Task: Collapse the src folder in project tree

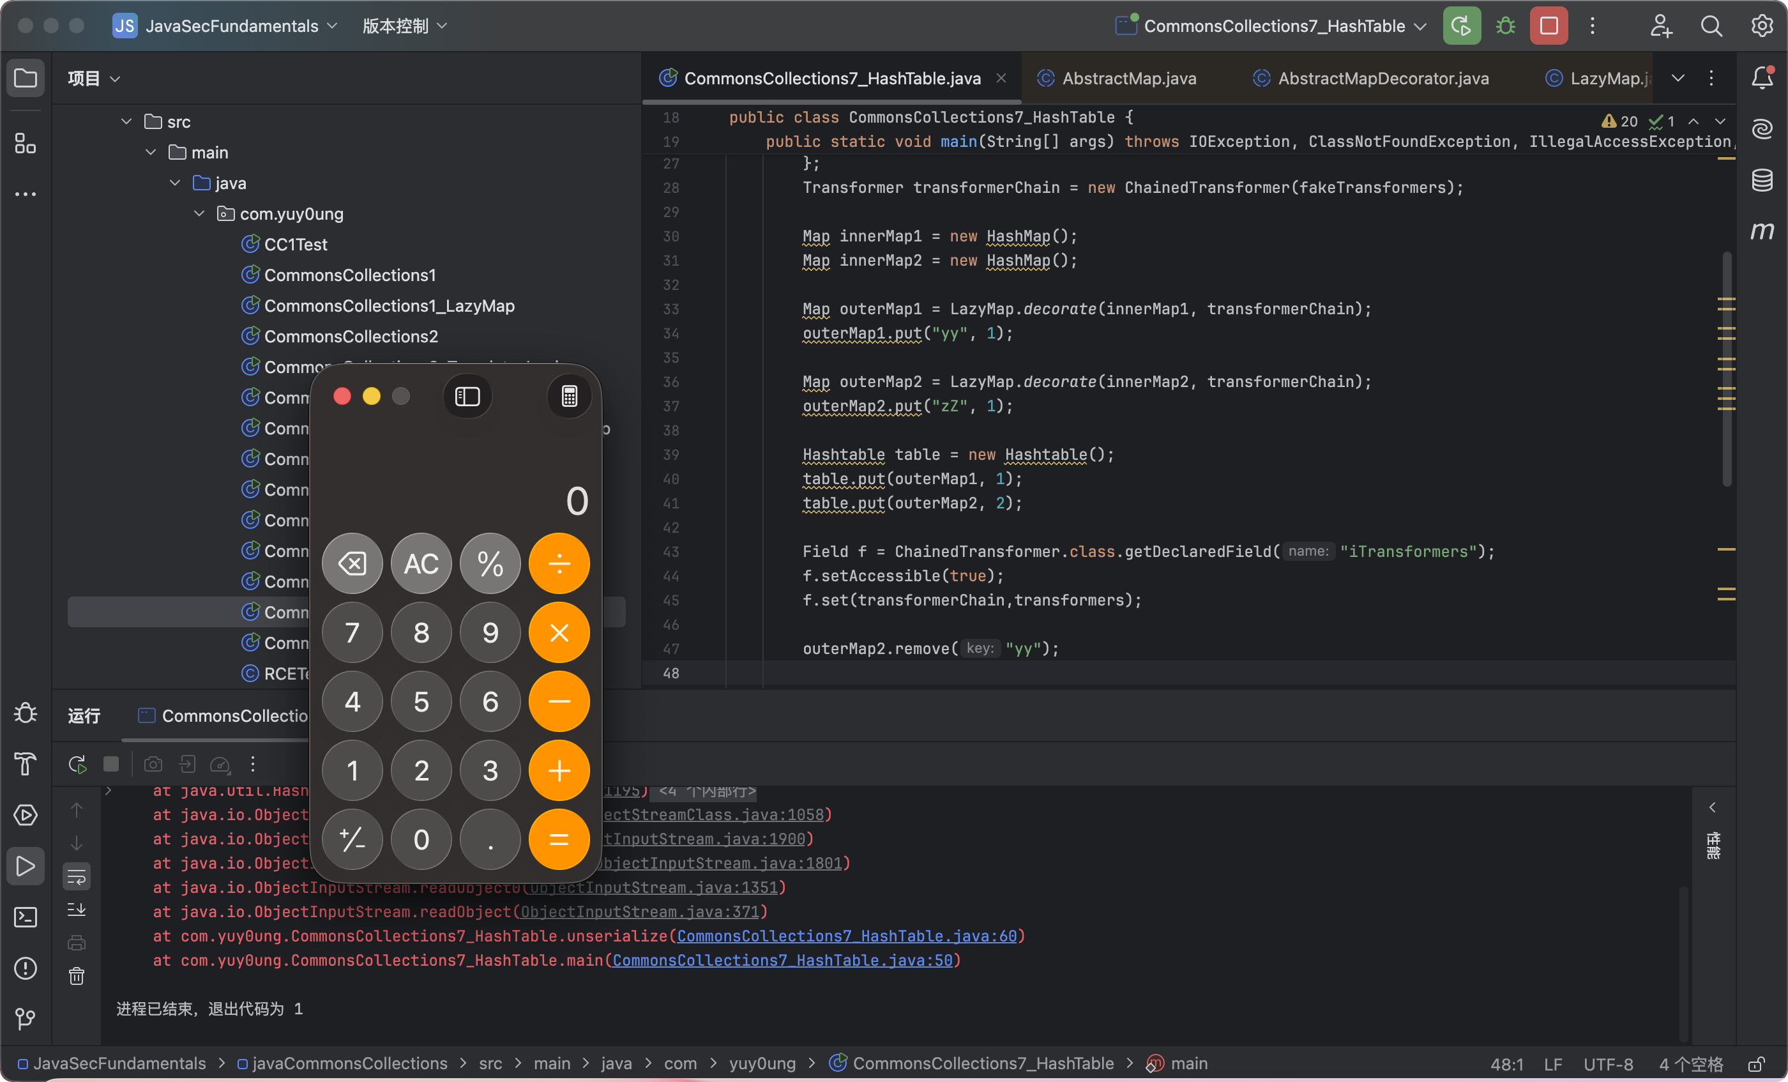Action: (x=126, y=121)
